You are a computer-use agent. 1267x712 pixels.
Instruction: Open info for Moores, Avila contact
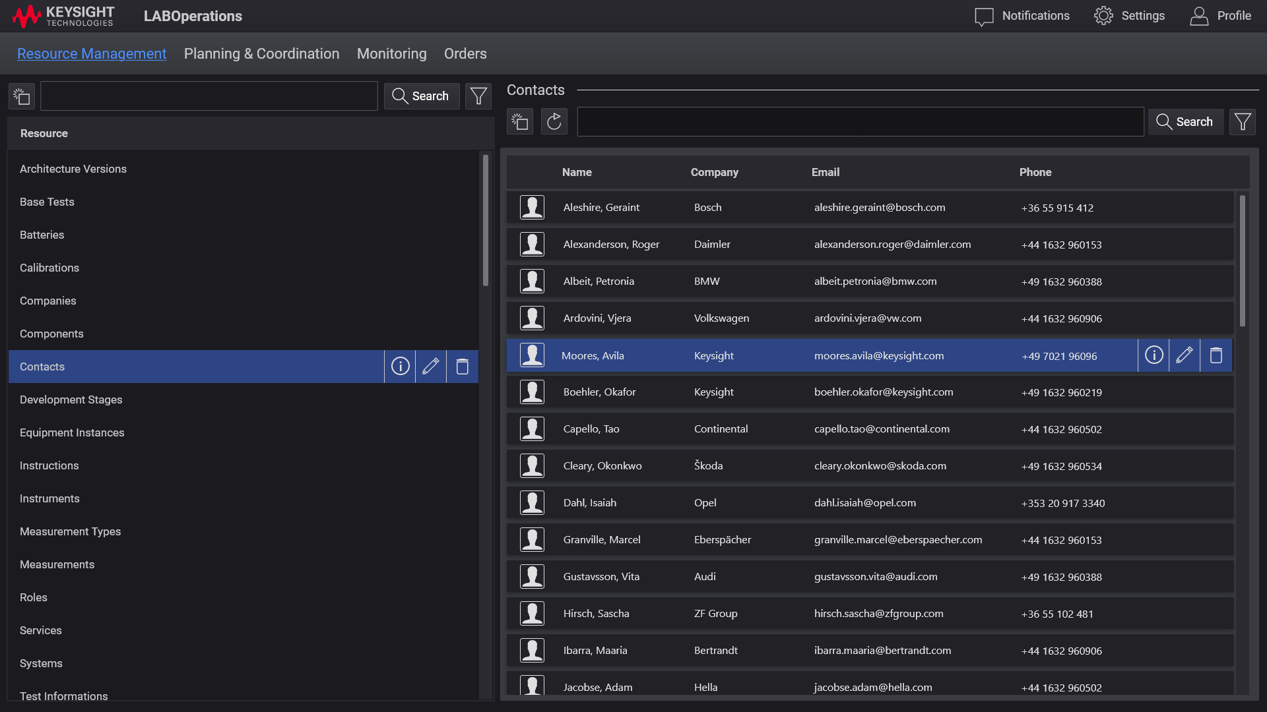pos(1153,355)
